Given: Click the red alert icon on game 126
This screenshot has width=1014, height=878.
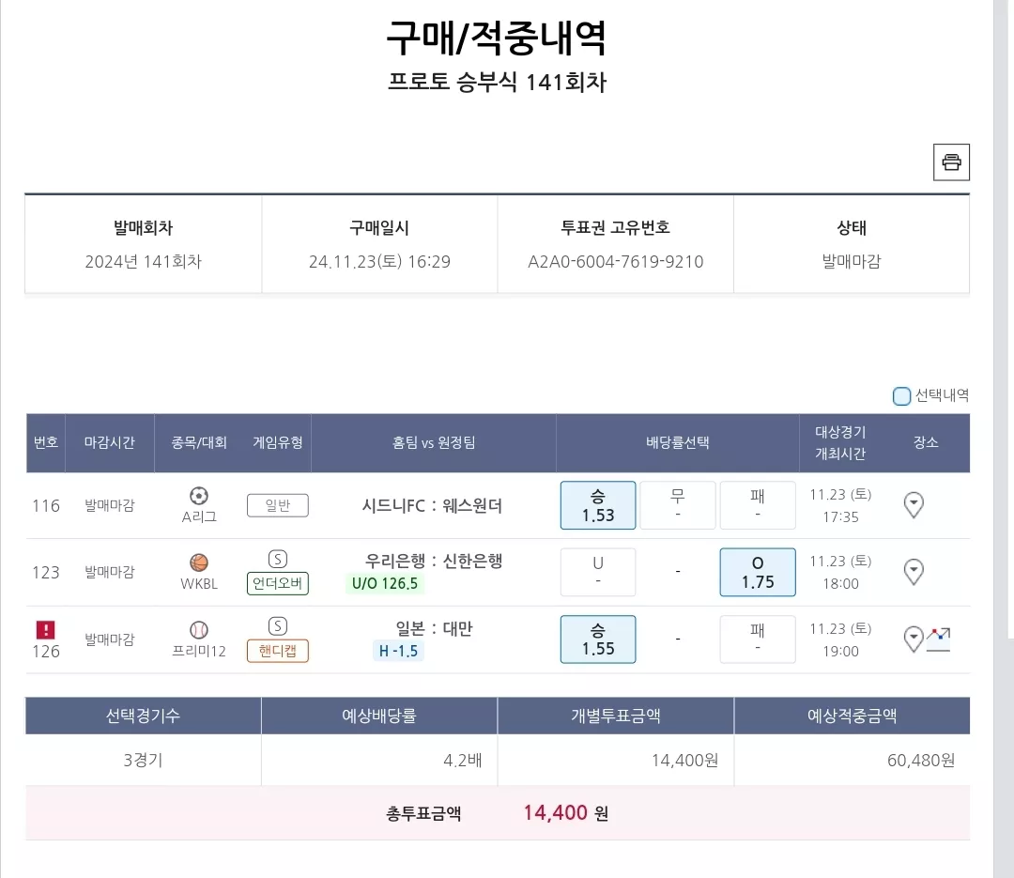Looking at the screenshot, I should click(45, 629).
